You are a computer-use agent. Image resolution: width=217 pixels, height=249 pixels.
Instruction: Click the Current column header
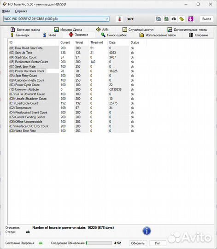pyautogui.click(x=66, y=42)
